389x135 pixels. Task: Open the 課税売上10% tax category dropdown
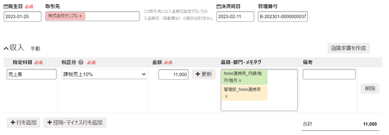[104, 74]
